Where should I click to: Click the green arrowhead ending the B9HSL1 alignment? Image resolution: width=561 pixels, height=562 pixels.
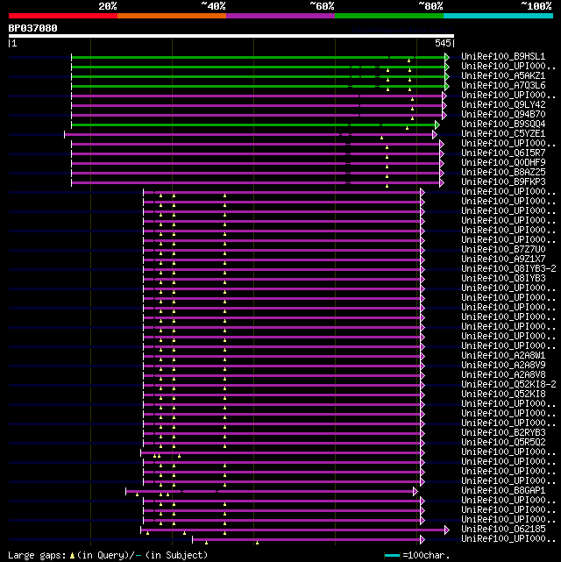[447, 57]
